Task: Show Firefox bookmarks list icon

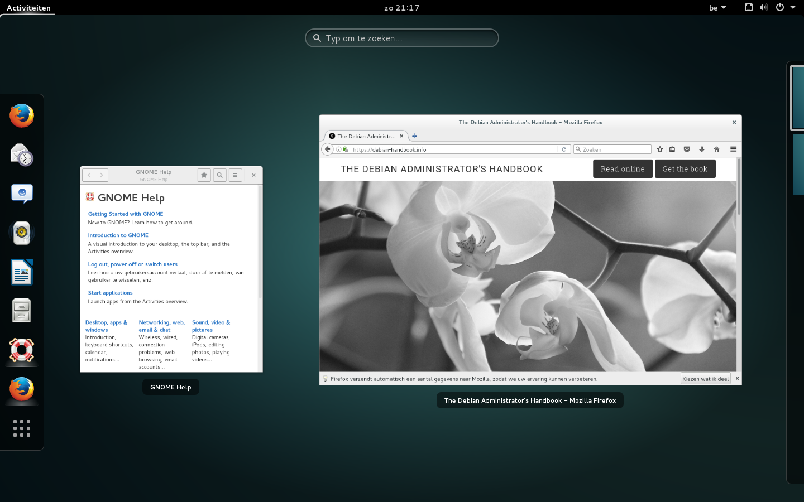Action: (x=672, y=149)
